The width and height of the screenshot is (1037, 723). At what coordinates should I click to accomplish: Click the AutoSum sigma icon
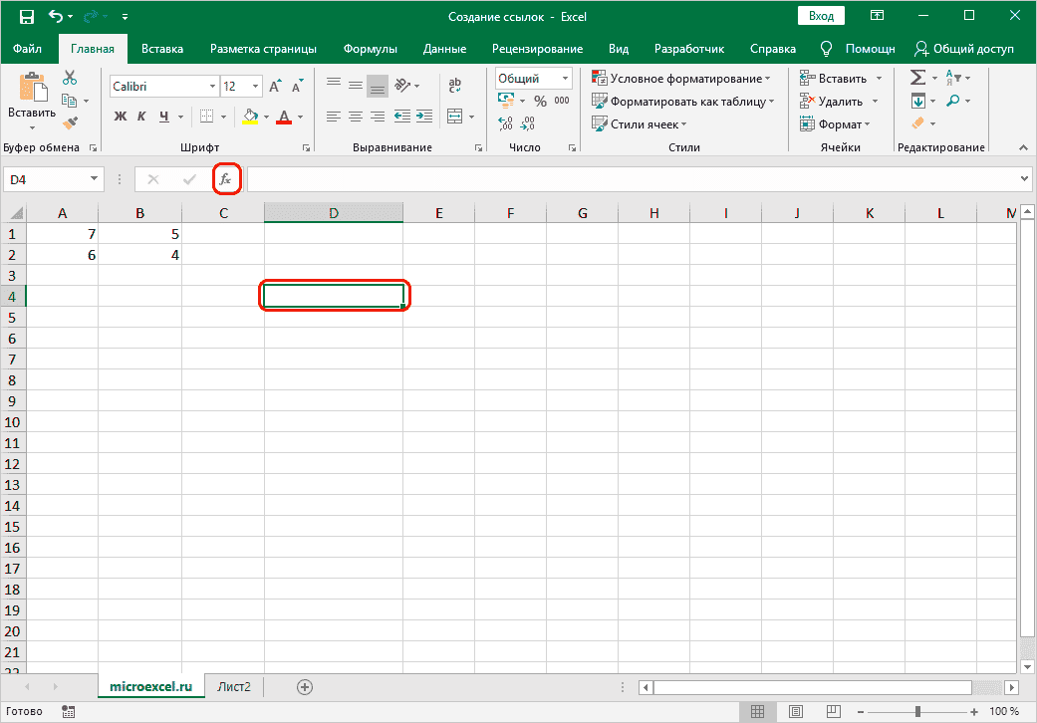(x=917, y=78)
